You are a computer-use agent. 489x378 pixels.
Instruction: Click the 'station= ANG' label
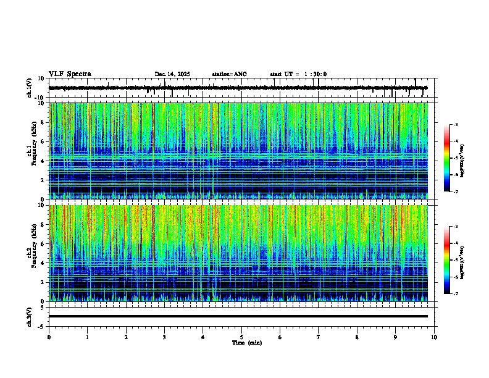coord(229,74)
